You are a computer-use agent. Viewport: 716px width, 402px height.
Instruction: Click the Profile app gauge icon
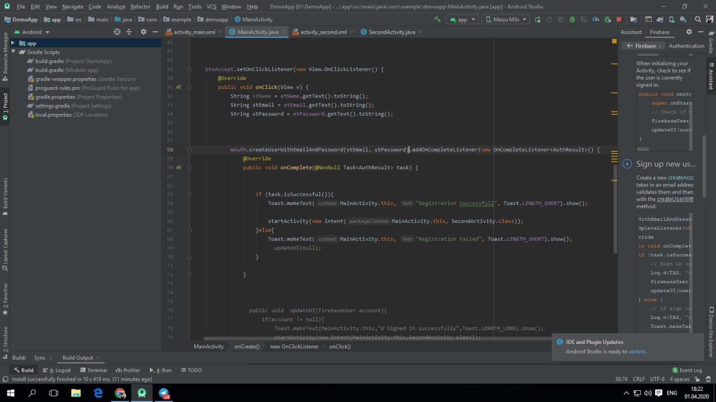click(595, 20)
